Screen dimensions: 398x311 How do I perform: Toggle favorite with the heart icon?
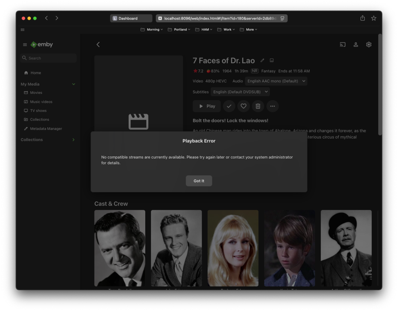pyautogui.click(x=243, y=106)
